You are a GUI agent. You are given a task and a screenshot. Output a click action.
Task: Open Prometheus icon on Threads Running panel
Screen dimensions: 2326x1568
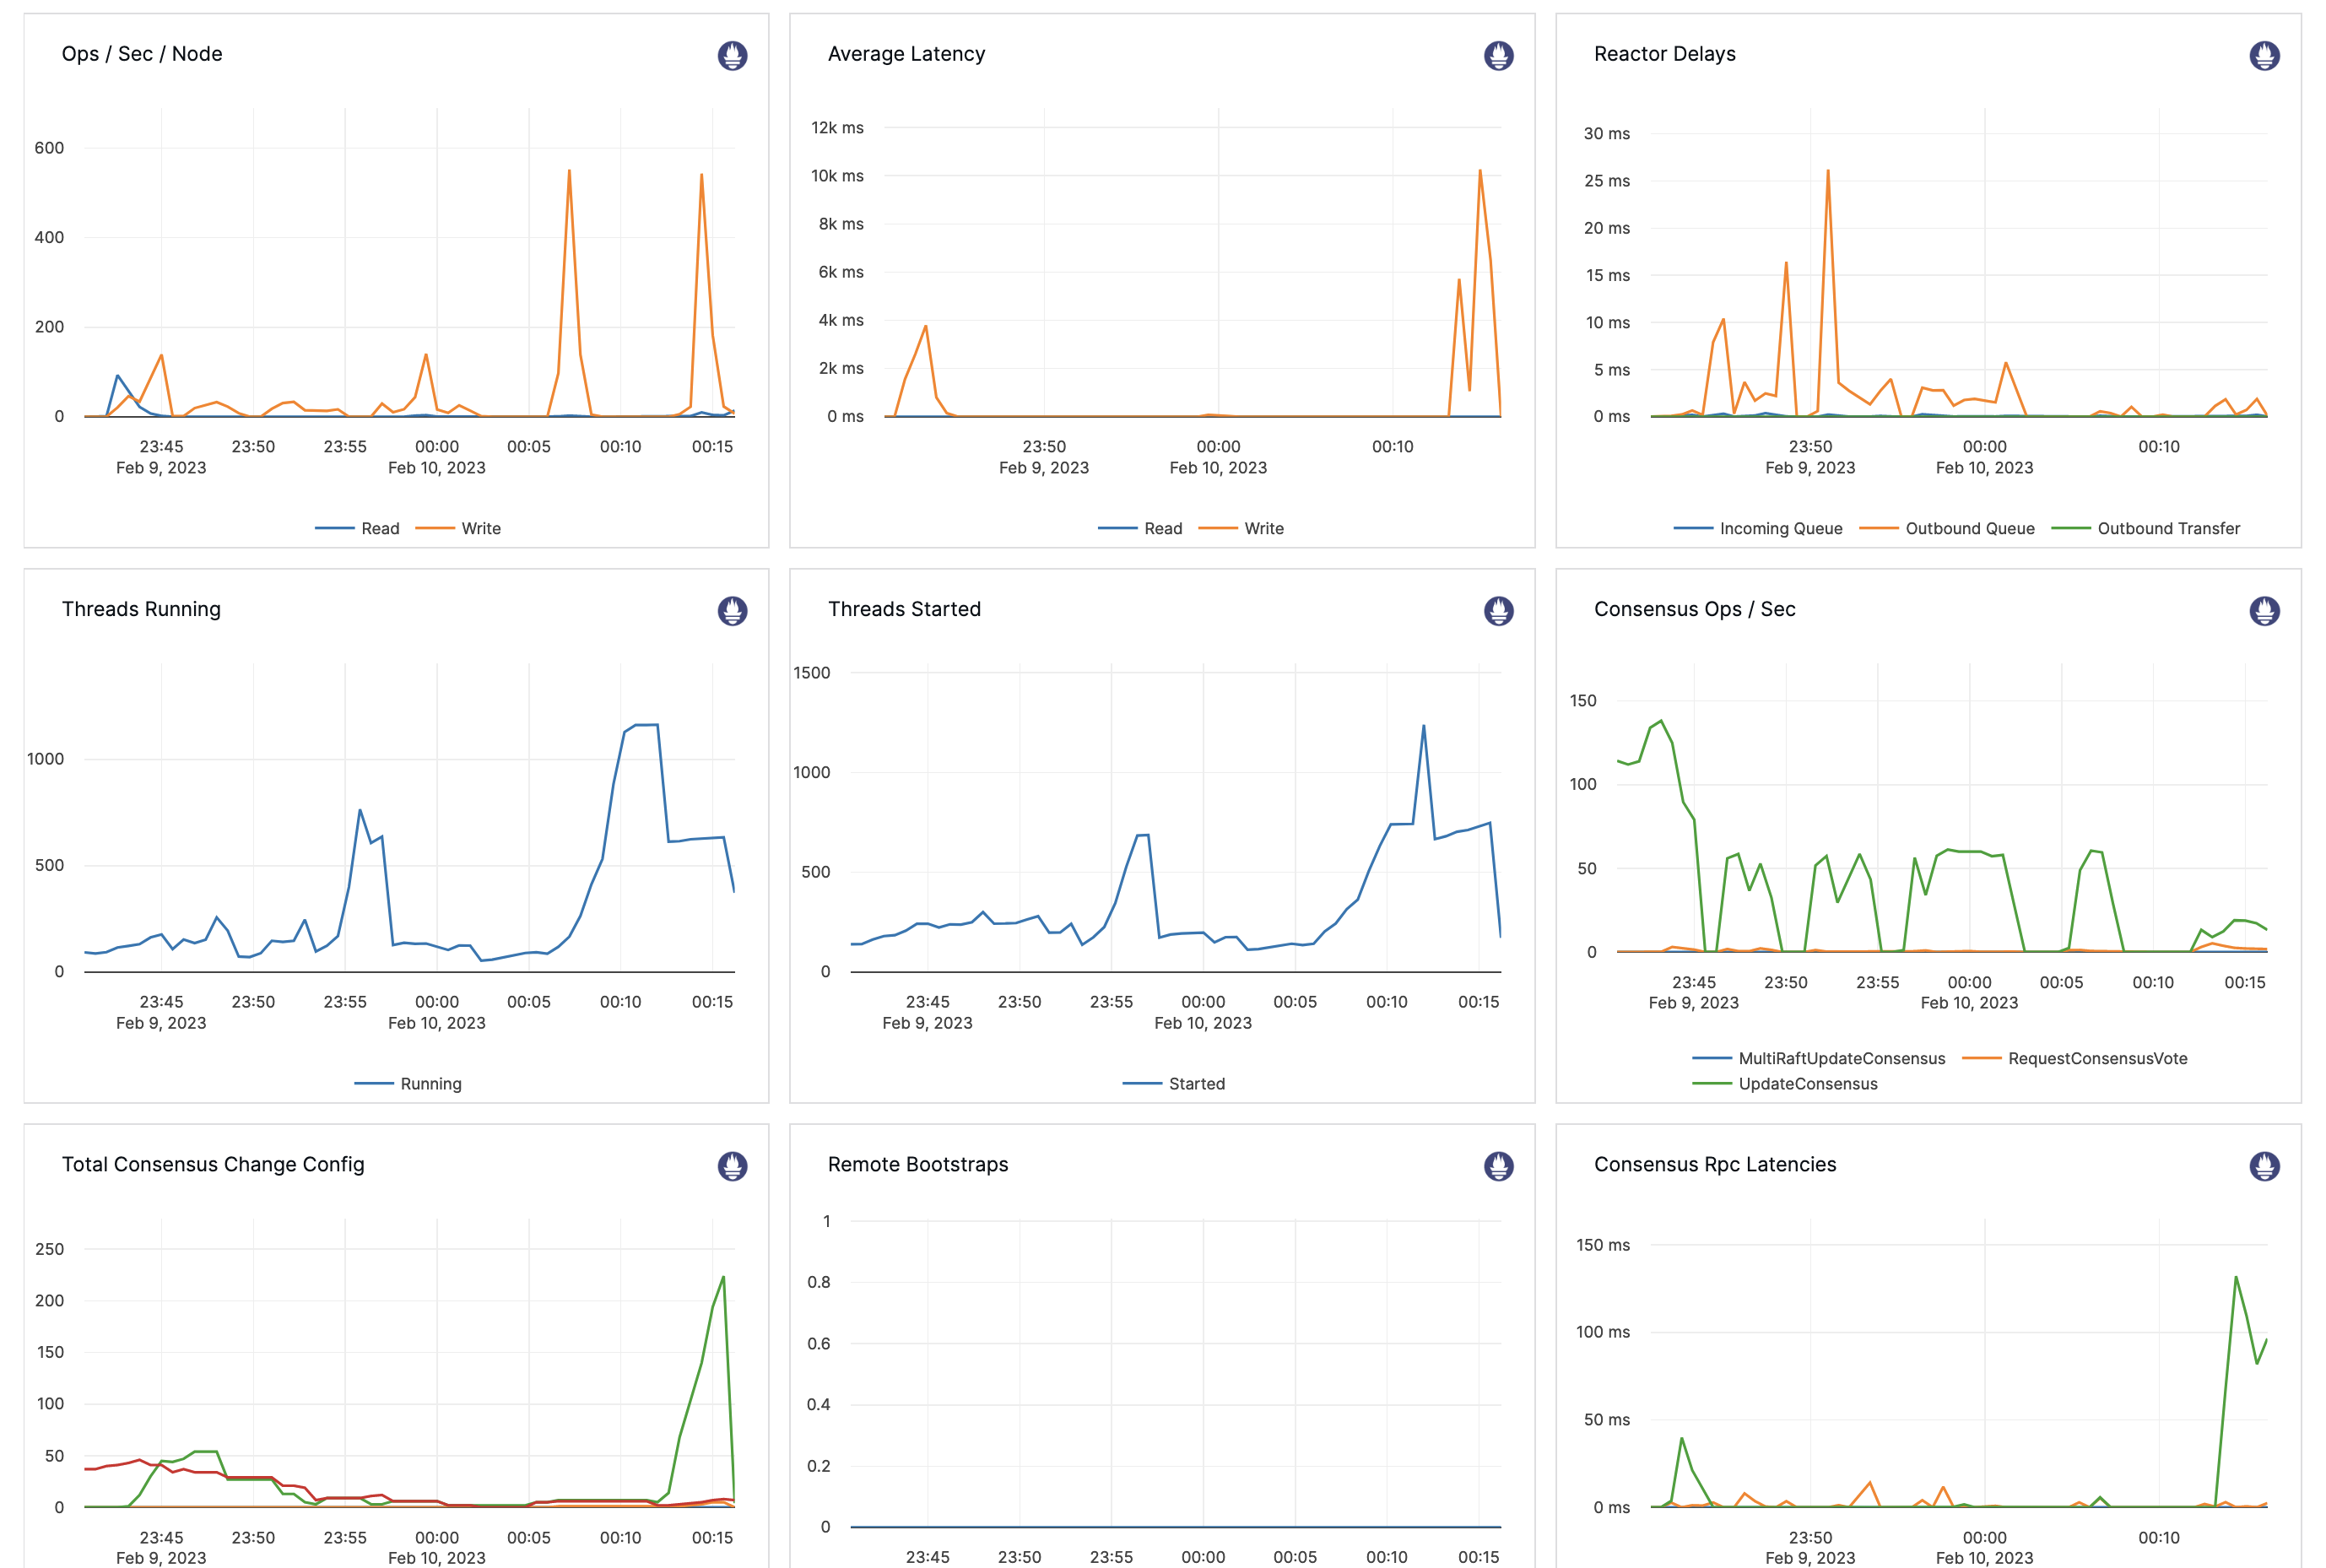click(732, 610)
